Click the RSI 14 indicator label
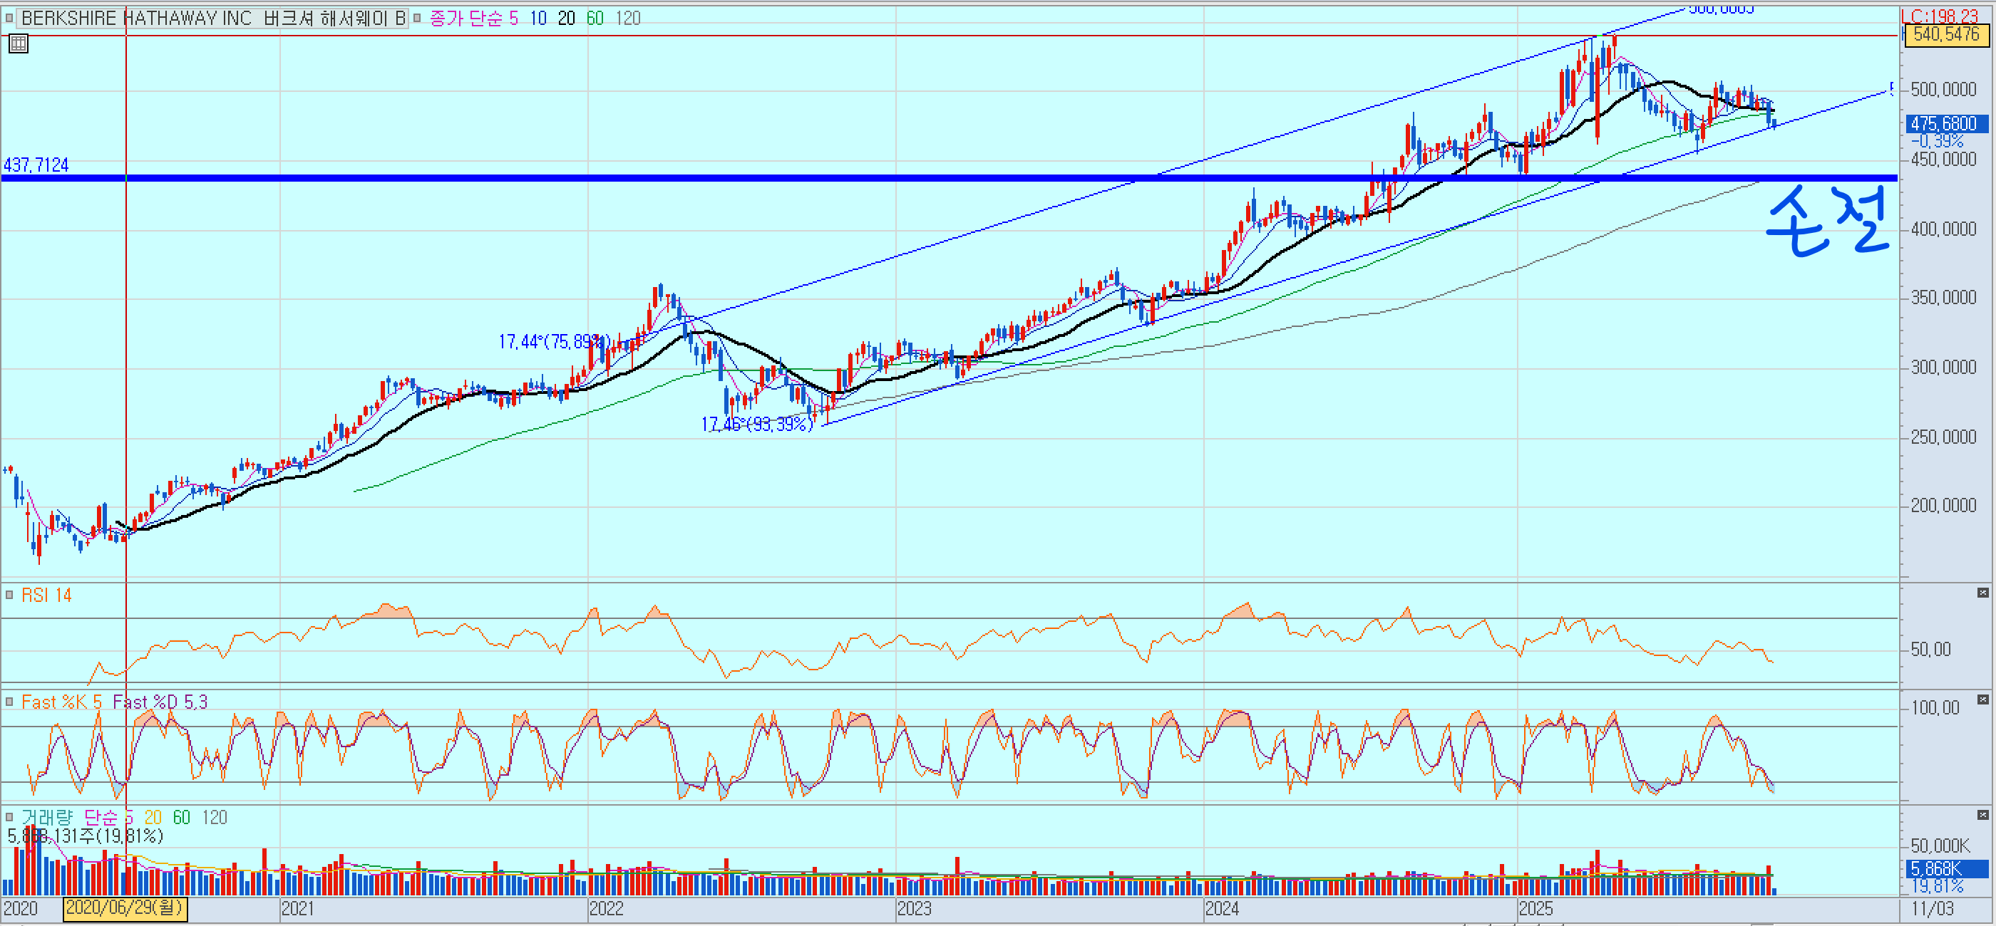Image resolution: width=1996 pixels, height=926 pixels. [46, 595]
